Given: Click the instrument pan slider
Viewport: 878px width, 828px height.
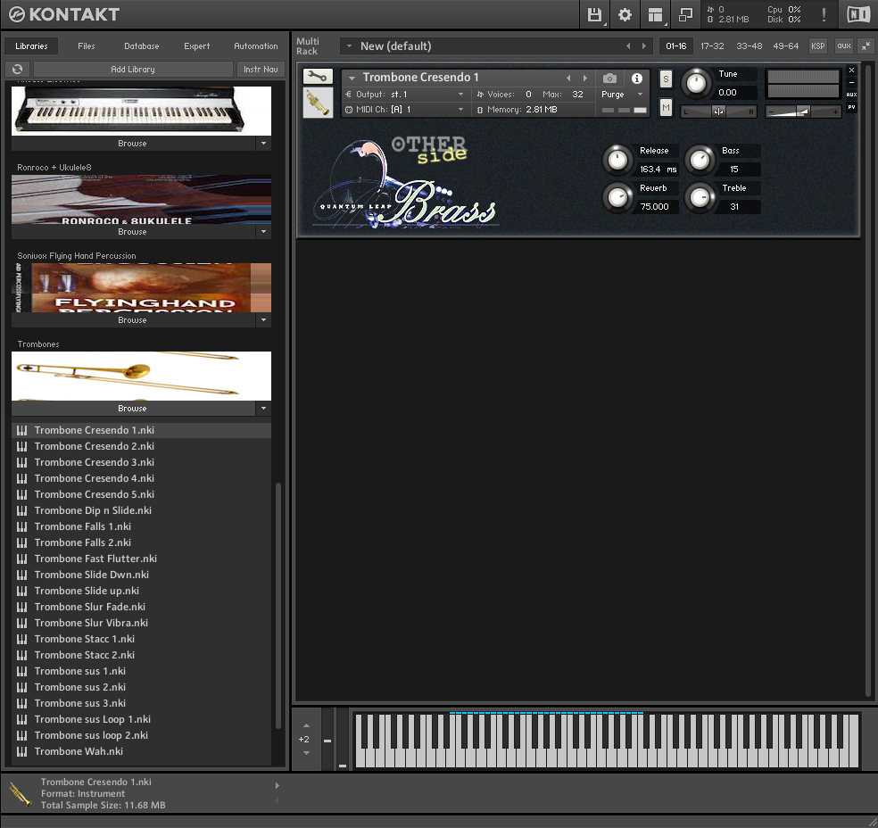Looking at the screenshot, I should click(x=718, y=112).
